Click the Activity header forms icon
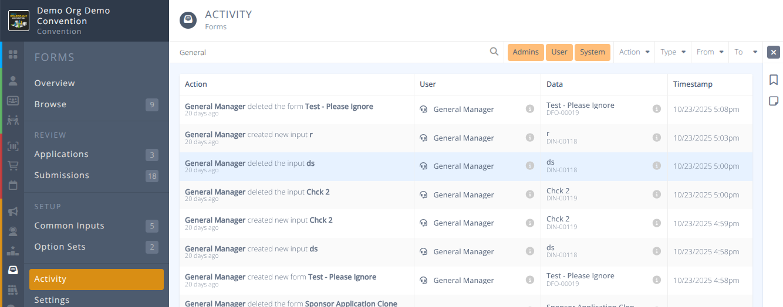 (x=188, y=20)
